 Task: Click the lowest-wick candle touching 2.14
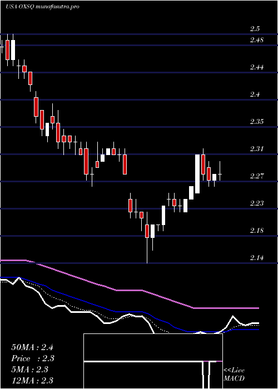point(147,237)
